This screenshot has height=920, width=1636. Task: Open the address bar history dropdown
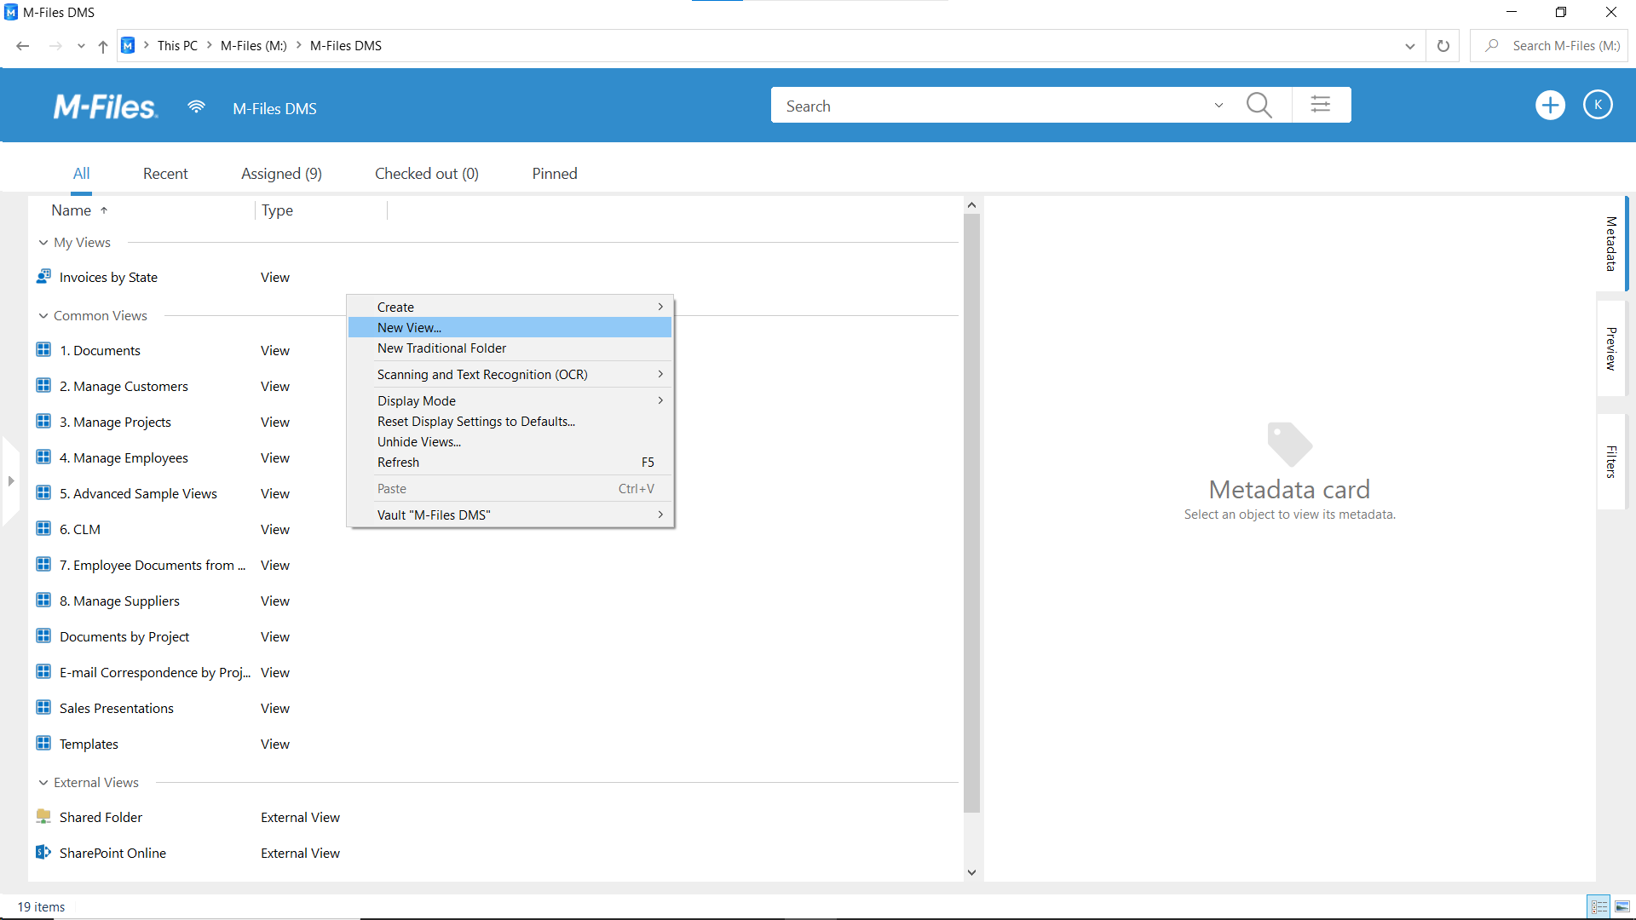tap(1410, 46)
